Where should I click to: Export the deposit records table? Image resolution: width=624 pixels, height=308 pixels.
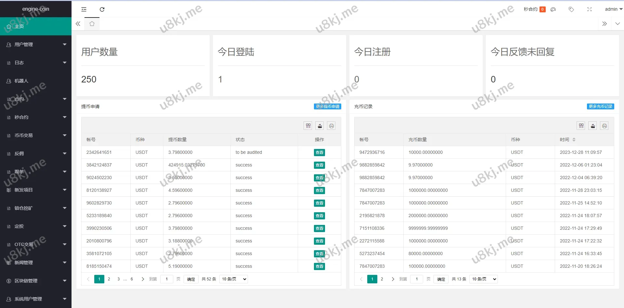(x=593, y=126)
